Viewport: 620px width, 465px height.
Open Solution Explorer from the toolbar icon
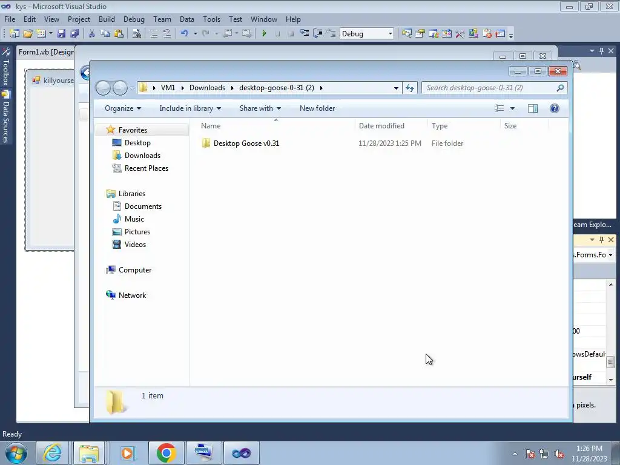[406, 34]
